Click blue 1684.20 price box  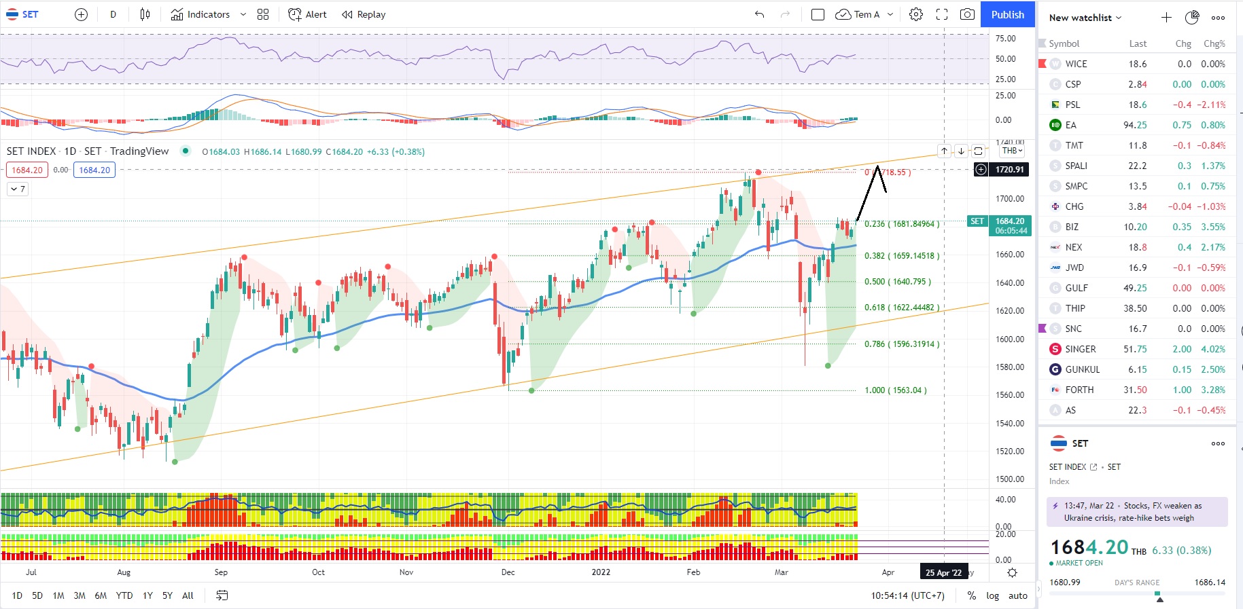pos(94,170)
